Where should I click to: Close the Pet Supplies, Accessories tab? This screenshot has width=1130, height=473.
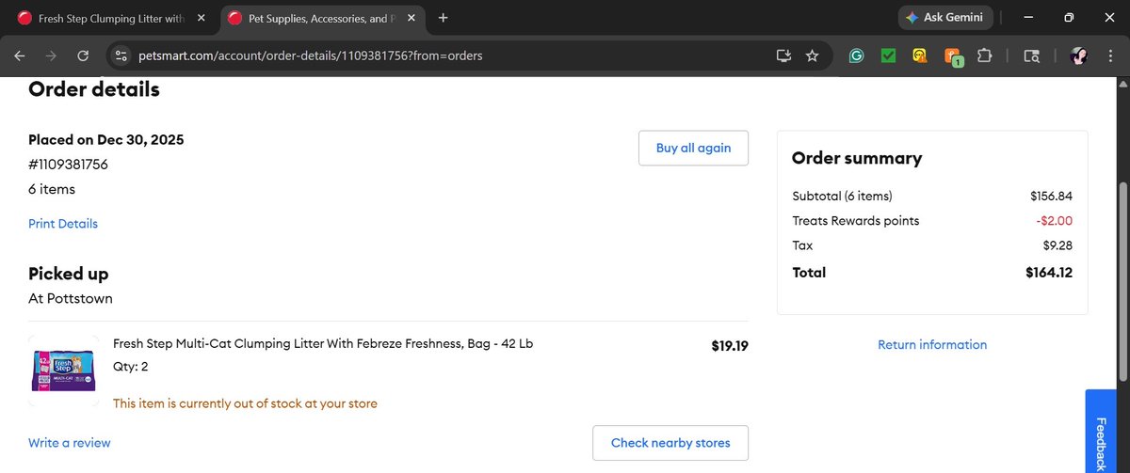click(412, 17)
